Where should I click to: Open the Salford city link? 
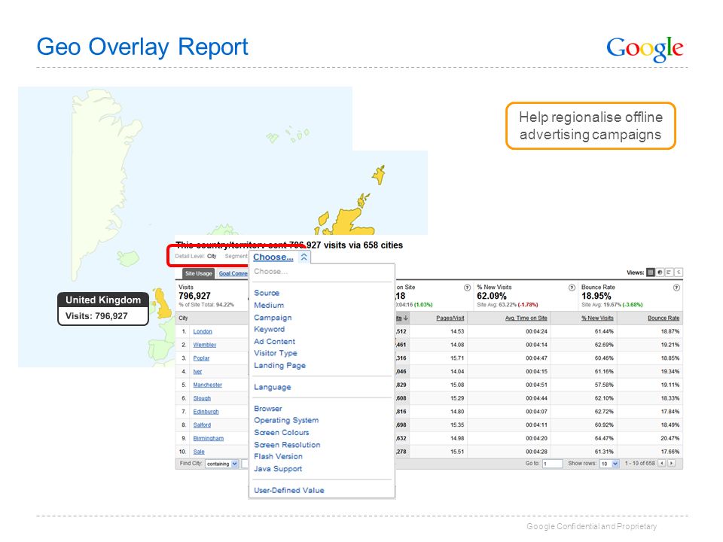pyautogui.click(x=202, y=425)
